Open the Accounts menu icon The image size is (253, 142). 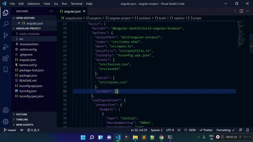(x=6, y=110)
